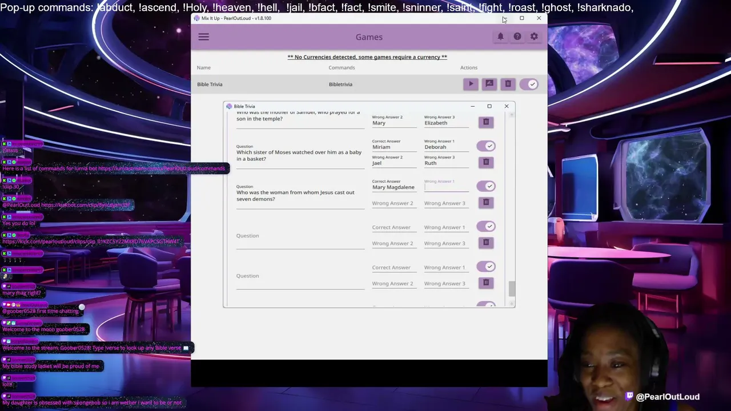Click the first blank Question field
The image size is (731, 411).
pos(300,236)
